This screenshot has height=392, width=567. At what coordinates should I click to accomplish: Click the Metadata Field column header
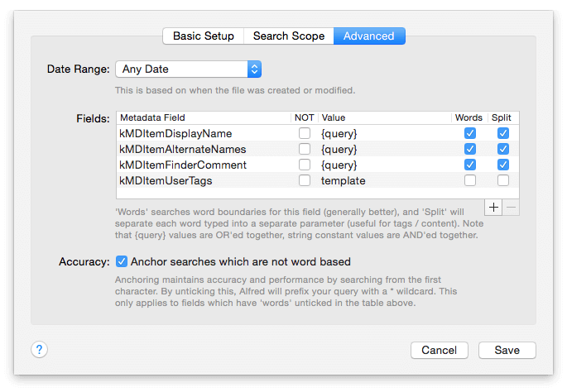pos(153,118)
